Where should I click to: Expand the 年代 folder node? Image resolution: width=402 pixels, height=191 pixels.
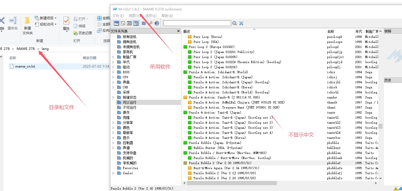click(113, 62)
